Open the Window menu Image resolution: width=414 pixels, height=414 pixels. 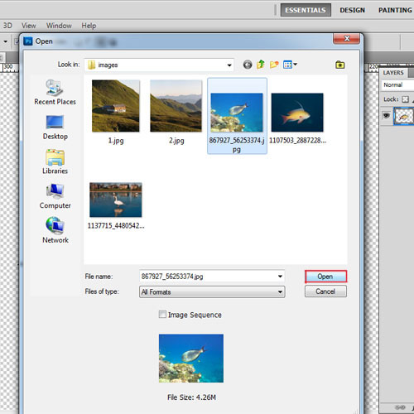click(x=59, y=26)
